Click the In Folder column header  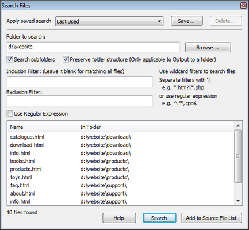click(x=156, y=127)
